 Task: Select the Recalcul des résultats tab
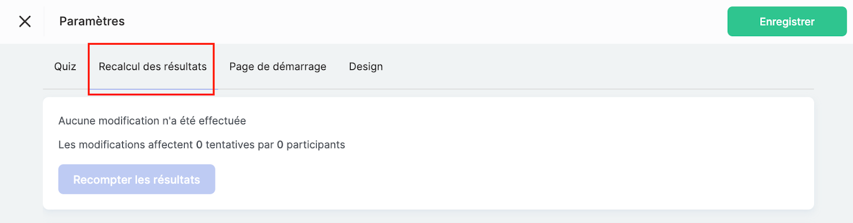pyautogui.click(x=152, y=67)
